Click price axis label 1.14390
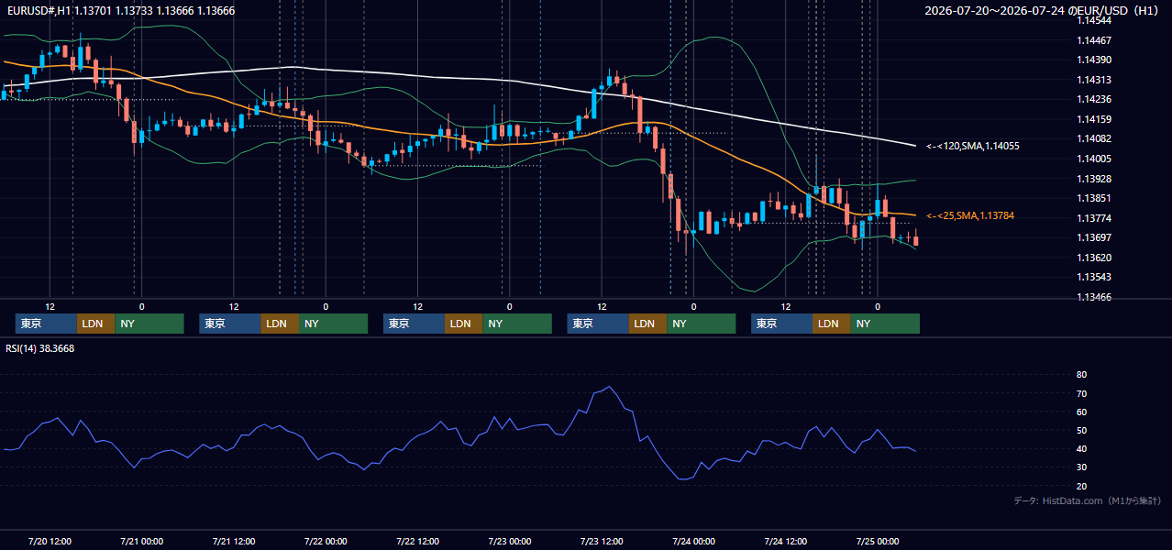This screenshot has height=550, width=1172. click(1094, 60)
